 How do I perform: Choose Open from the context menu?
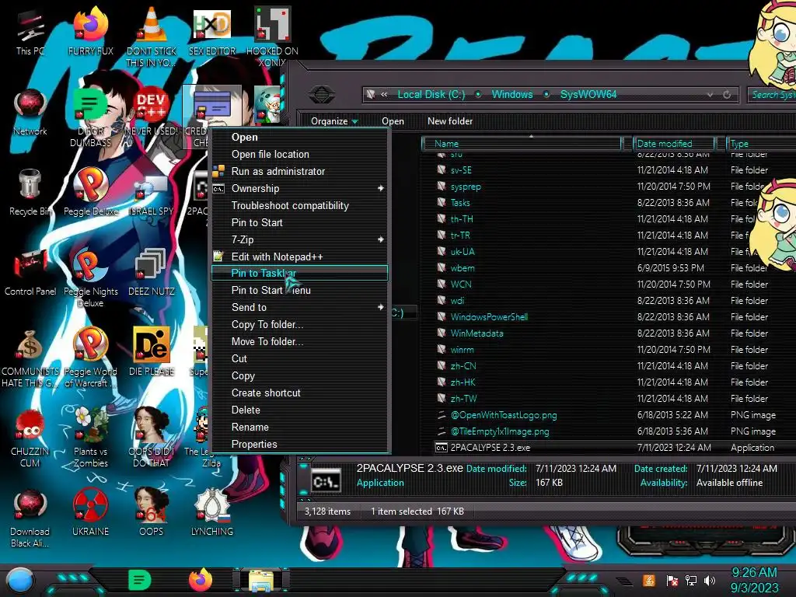(x=299, y=137)
